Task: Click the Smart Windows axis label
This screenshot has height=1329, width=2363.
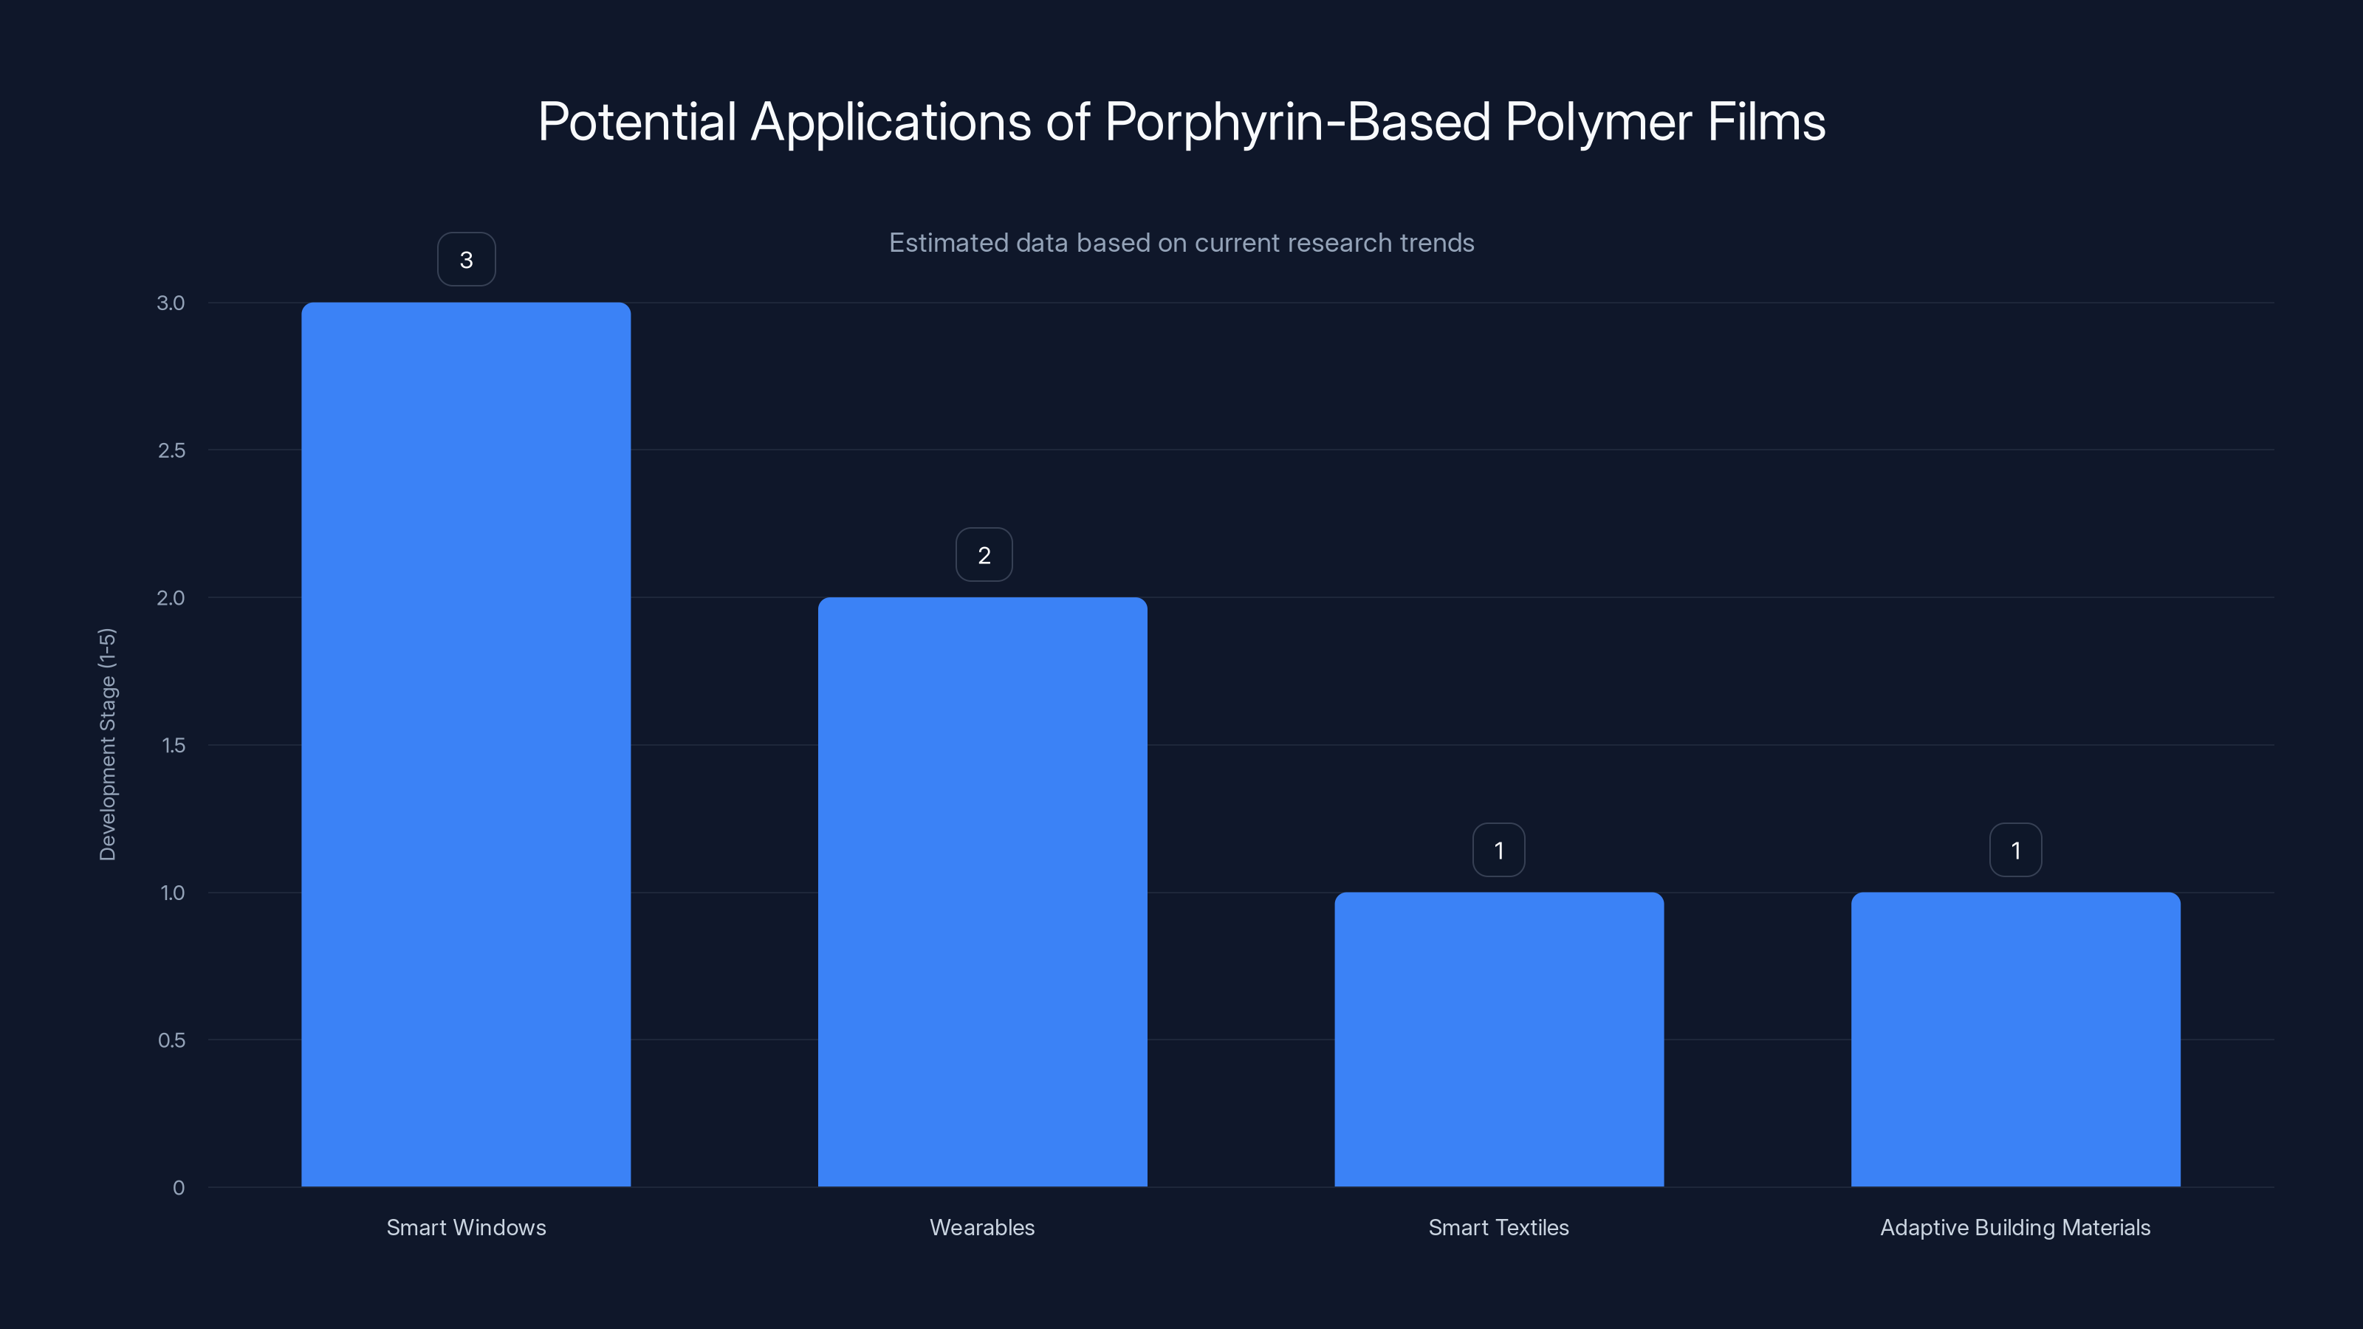Action: (x=466, y=1227)
